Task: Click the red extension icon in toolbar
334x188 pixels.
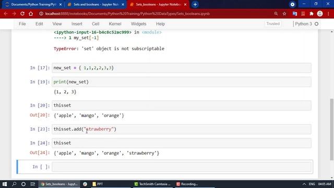Action: click(303, 14)
